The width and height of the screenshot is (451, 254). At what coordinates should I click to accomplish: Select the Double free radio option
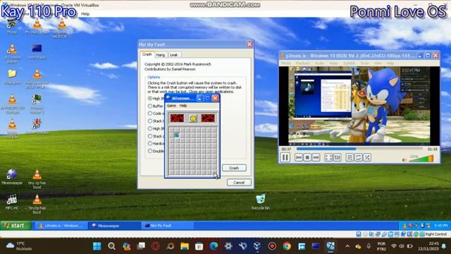(x=150, y=151)
